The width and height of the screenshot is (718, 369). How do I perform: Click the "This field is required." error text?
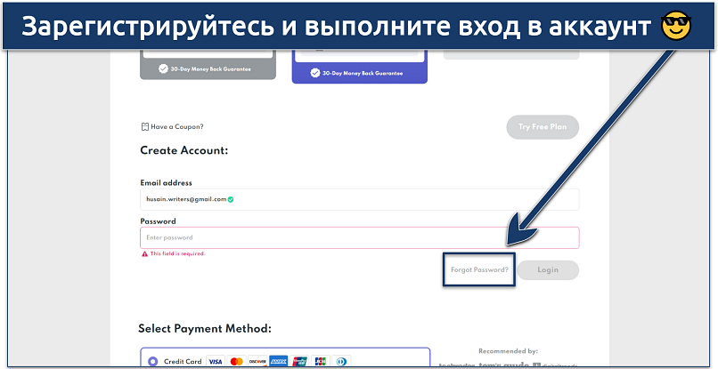pyautogui.click(x=177, y=253)
